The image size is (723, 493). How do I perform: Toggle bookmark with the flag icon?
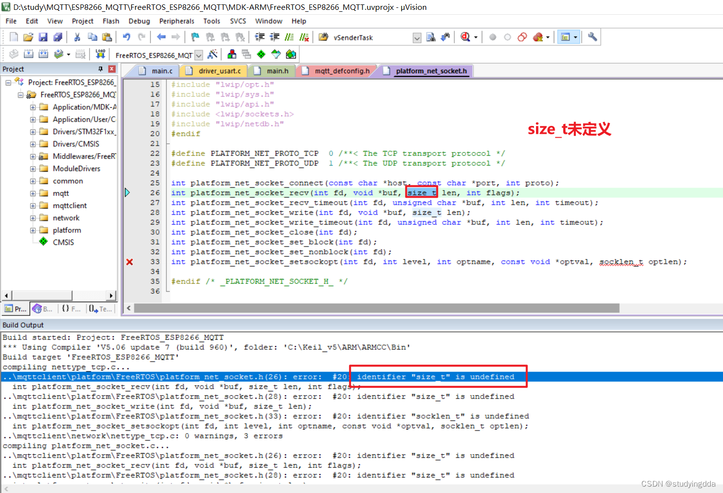click(195, 37)
